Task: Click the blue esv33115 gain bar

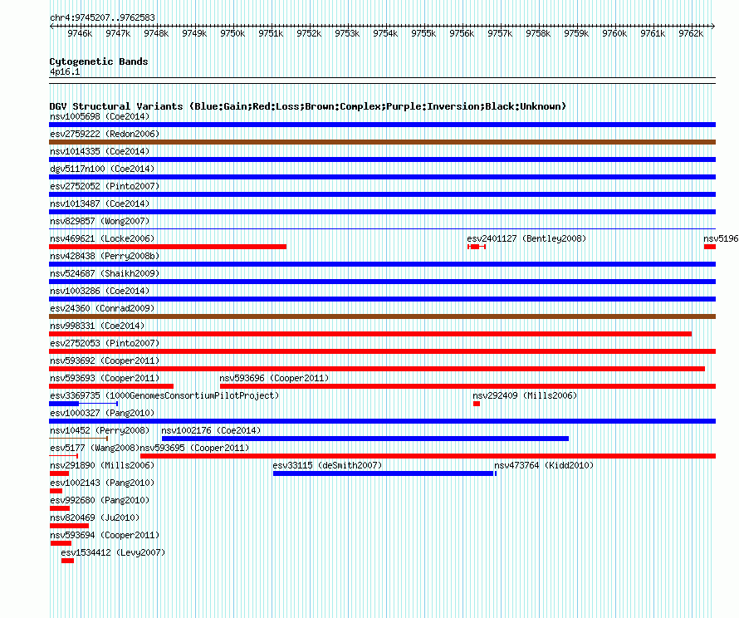Action: point(383,473)
